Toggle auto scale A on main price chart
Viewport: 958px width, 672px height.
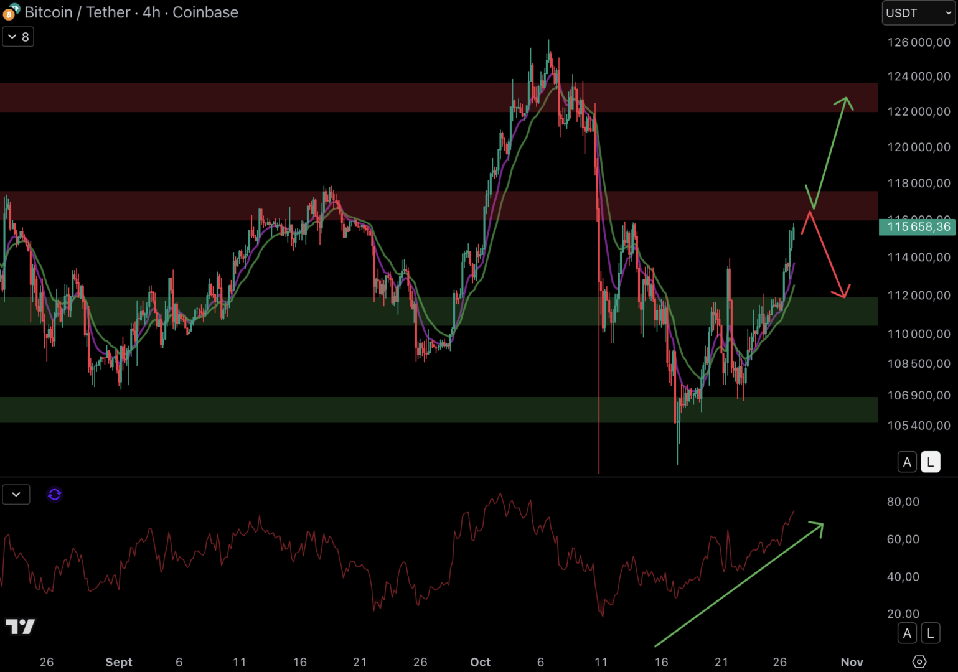pos(907,462)
